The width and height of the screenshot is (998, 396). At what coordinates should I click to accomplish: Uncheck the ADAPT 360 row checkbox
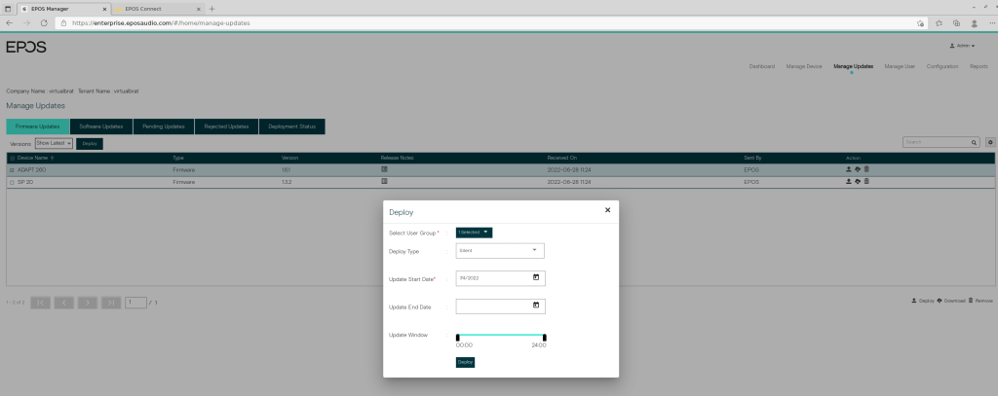point(12,169)
